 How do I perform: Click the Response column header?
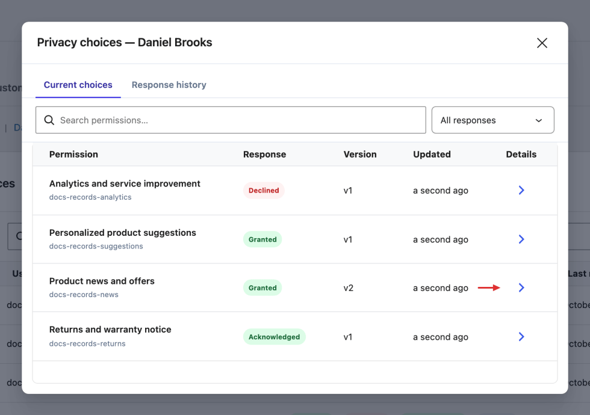click(x=264, y=154)
